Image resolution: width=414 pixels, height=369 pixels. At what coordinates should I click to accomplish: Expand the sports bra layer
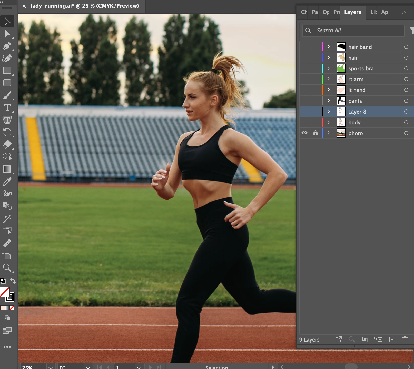(x=329, y=68)
